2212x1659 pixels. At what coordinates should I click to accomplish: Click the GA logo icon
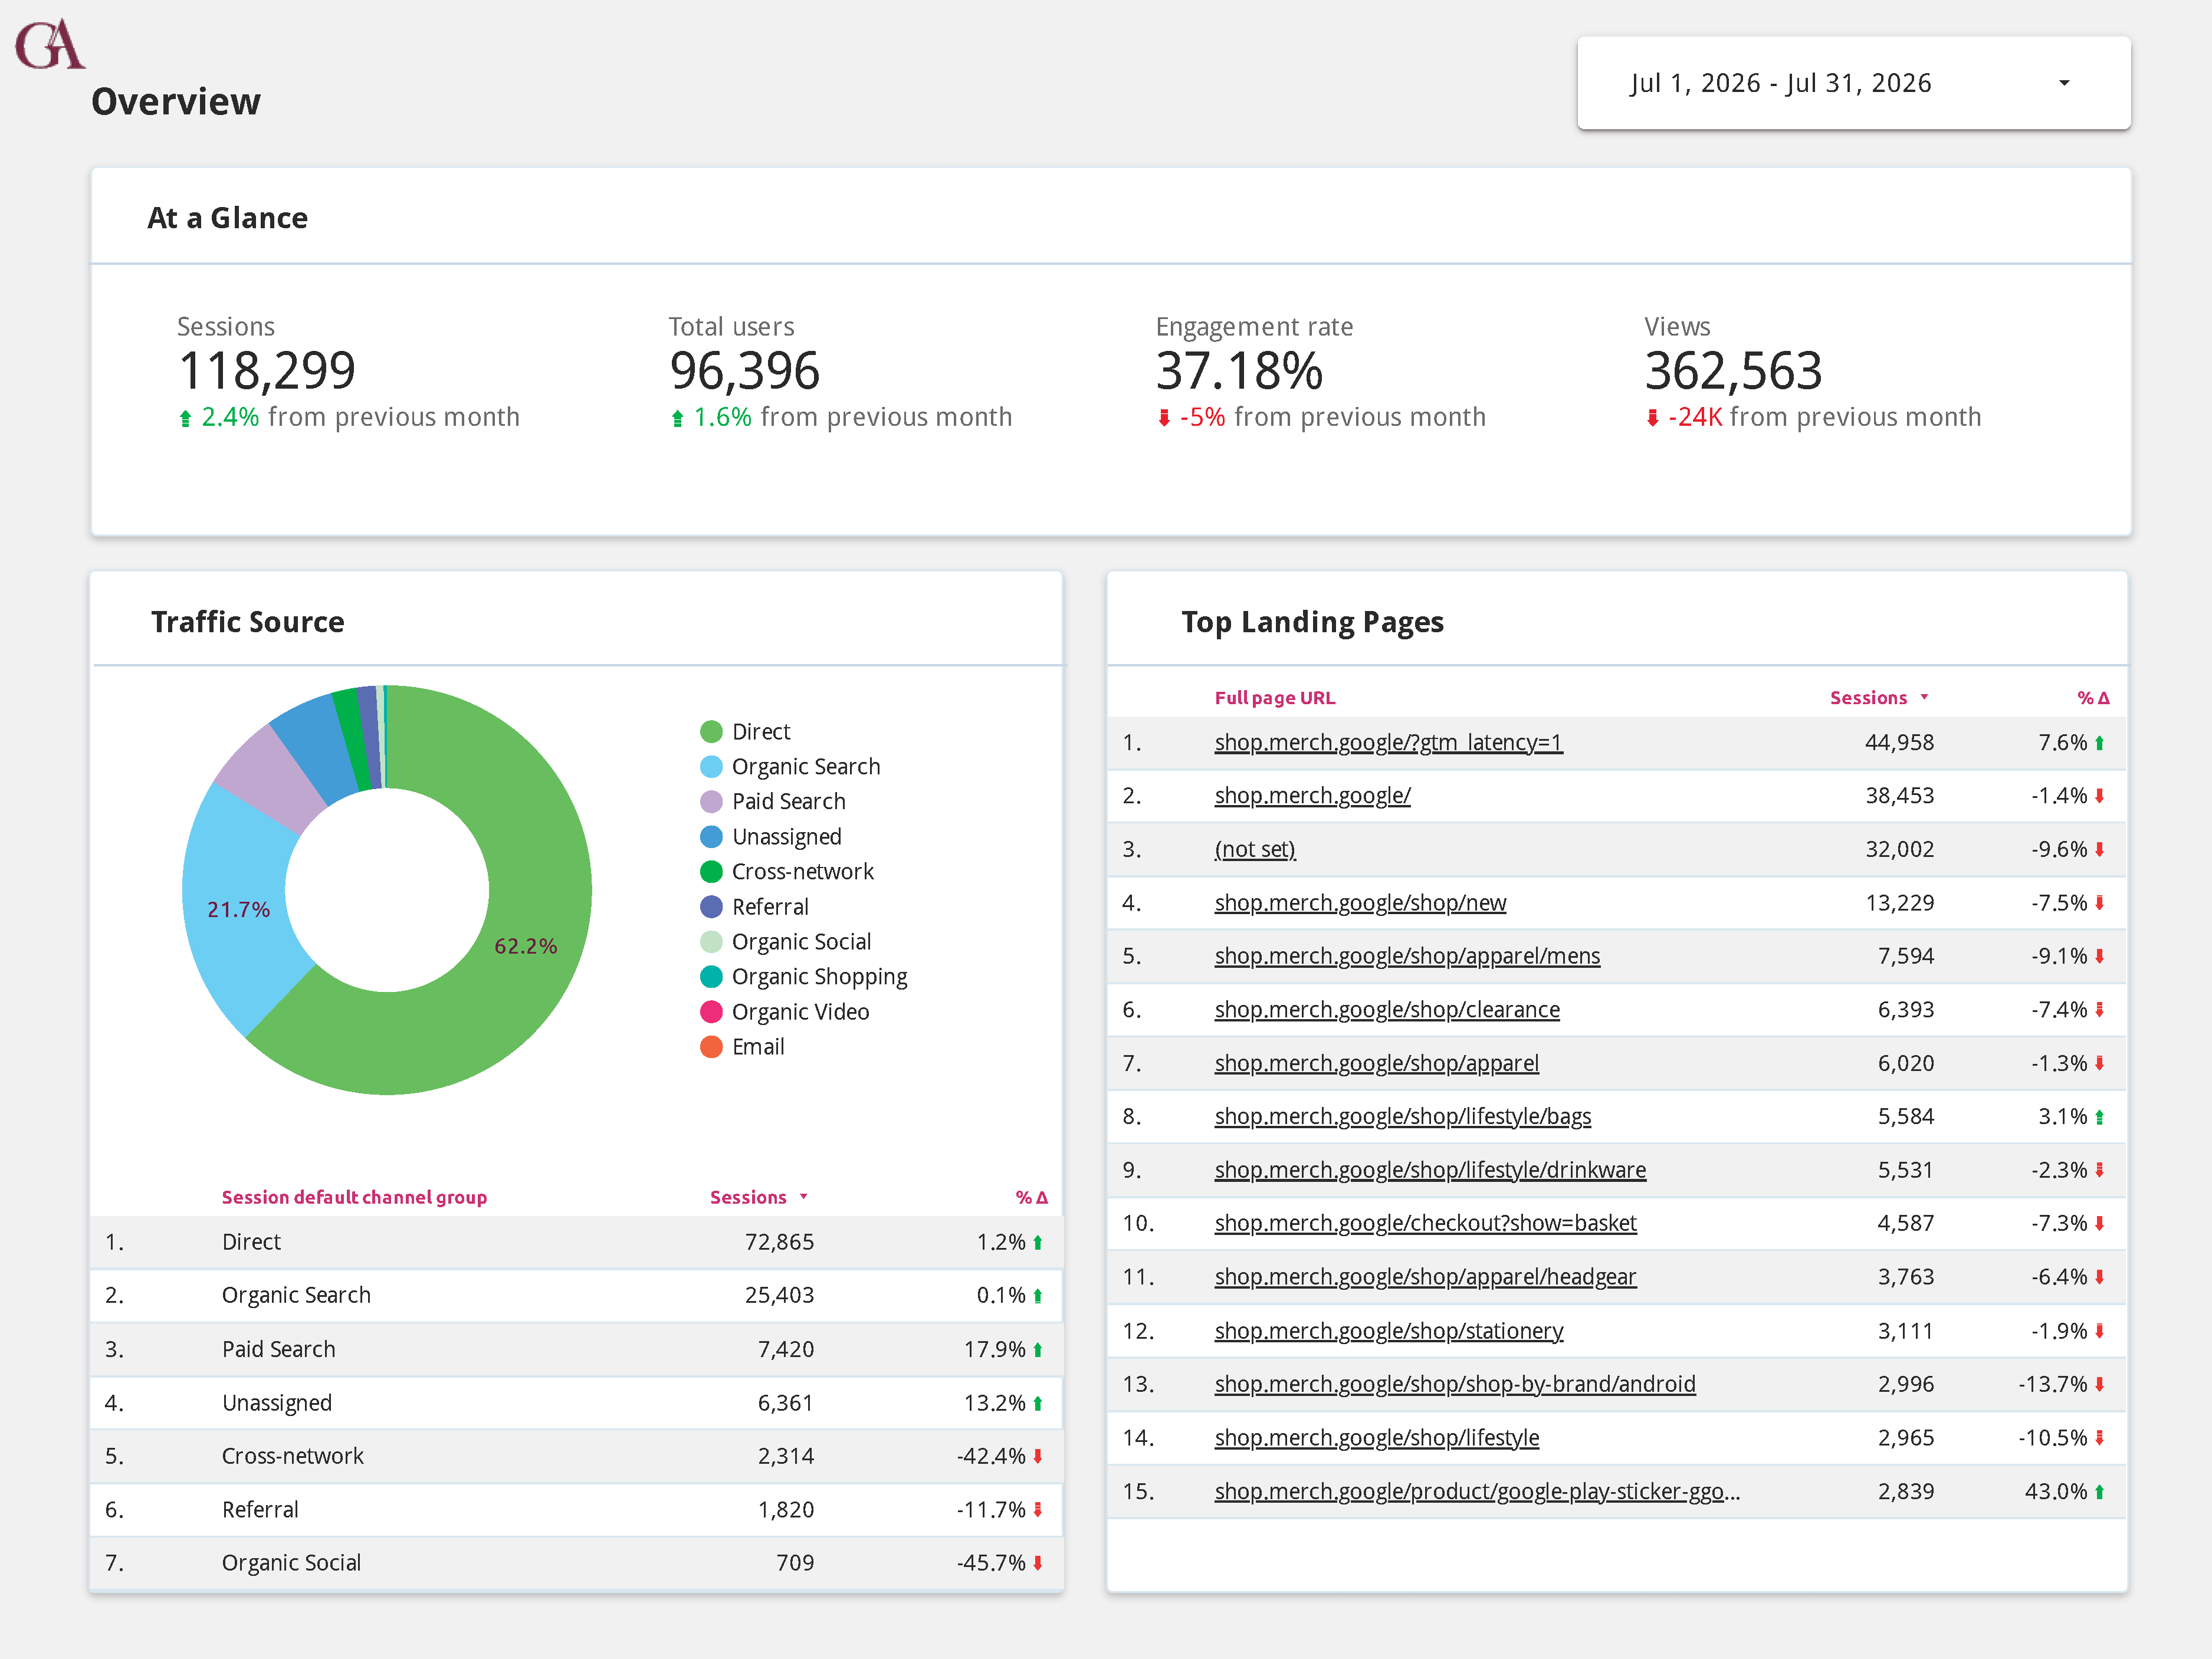tap(50, 44)
